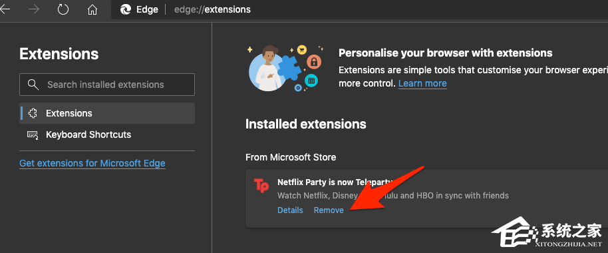Open the home page via house icon
608x253 pixels.
(92, 9)
